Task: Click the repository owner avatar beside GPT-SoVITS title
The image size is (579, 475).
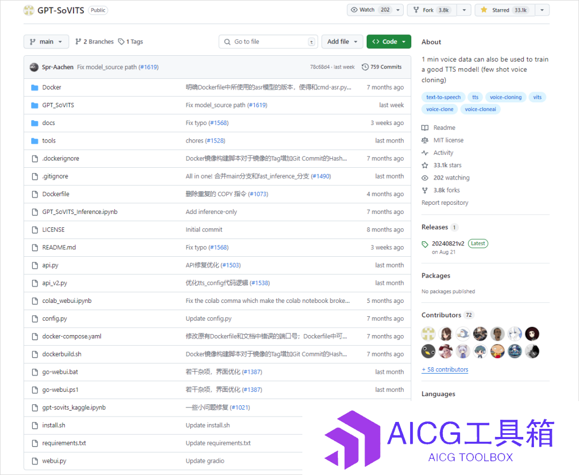Action: pyautogui.click(x=29, y=10)
